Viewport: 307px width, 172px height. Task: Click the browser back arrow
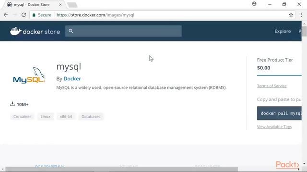tap(6, 15)
